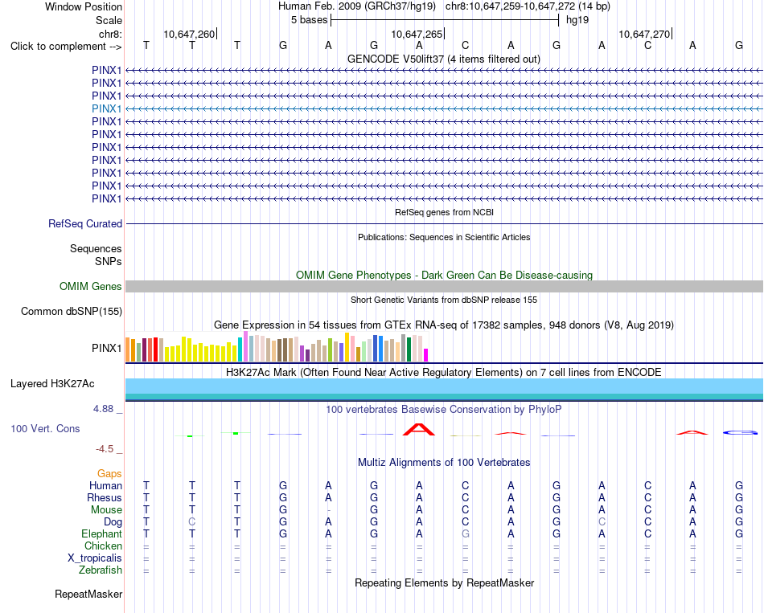Click the PINX1 label beside GTEx bars

(106, 348)
